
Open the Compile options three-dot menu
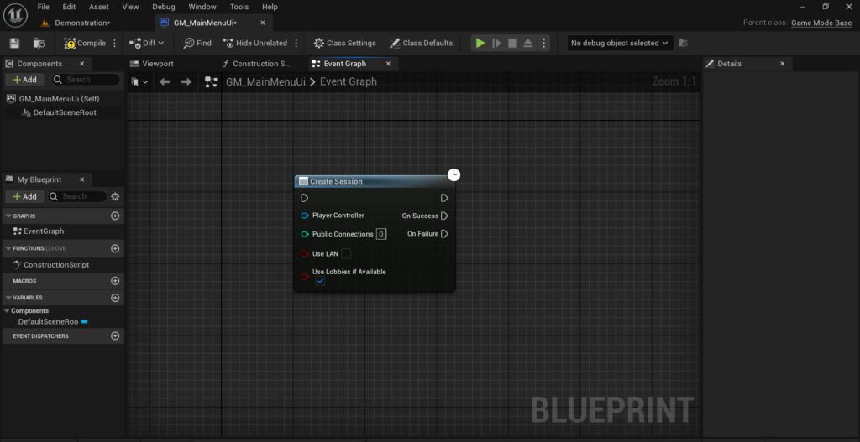(114, 43)
